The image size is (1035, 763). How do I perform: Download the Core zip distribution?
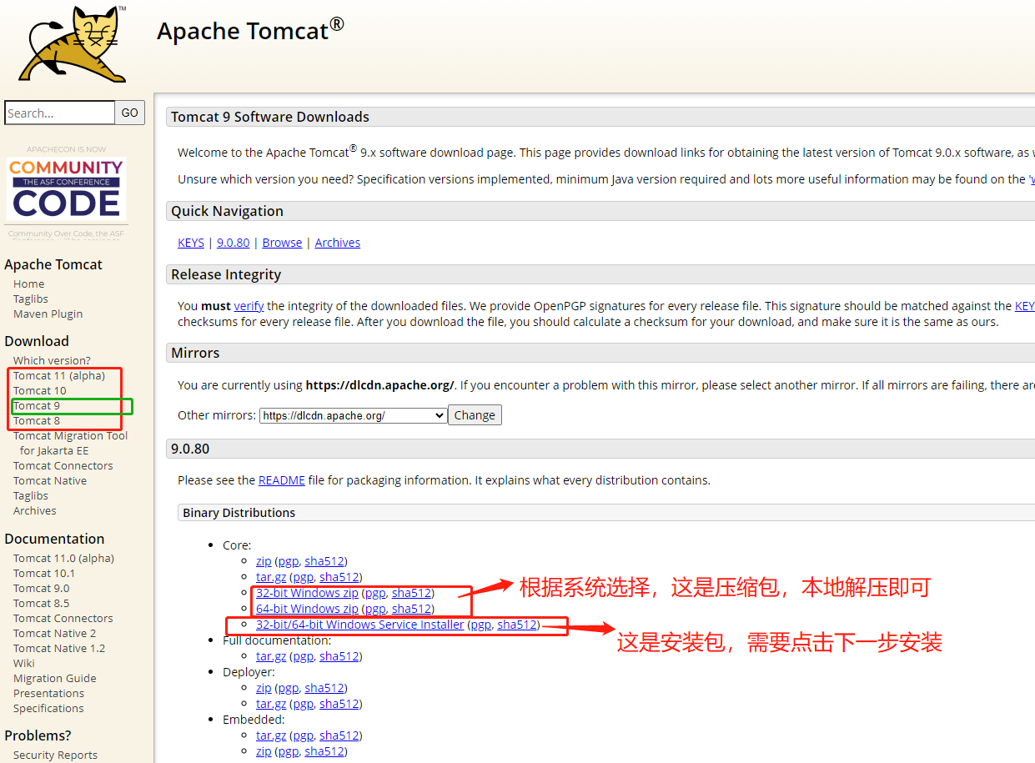point(264,561)
